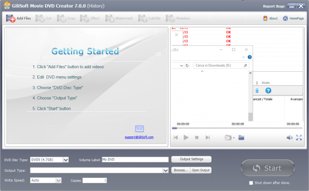Screen dimensions: 309x191
Task: Click the search magnifier icon
Action: (x=245, y=66)
